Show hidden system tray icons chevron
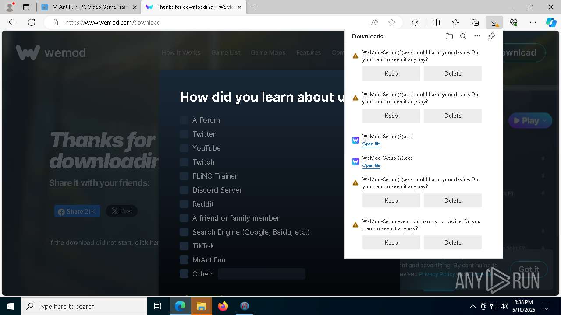The image size is (561, 315). coord(472,306)
